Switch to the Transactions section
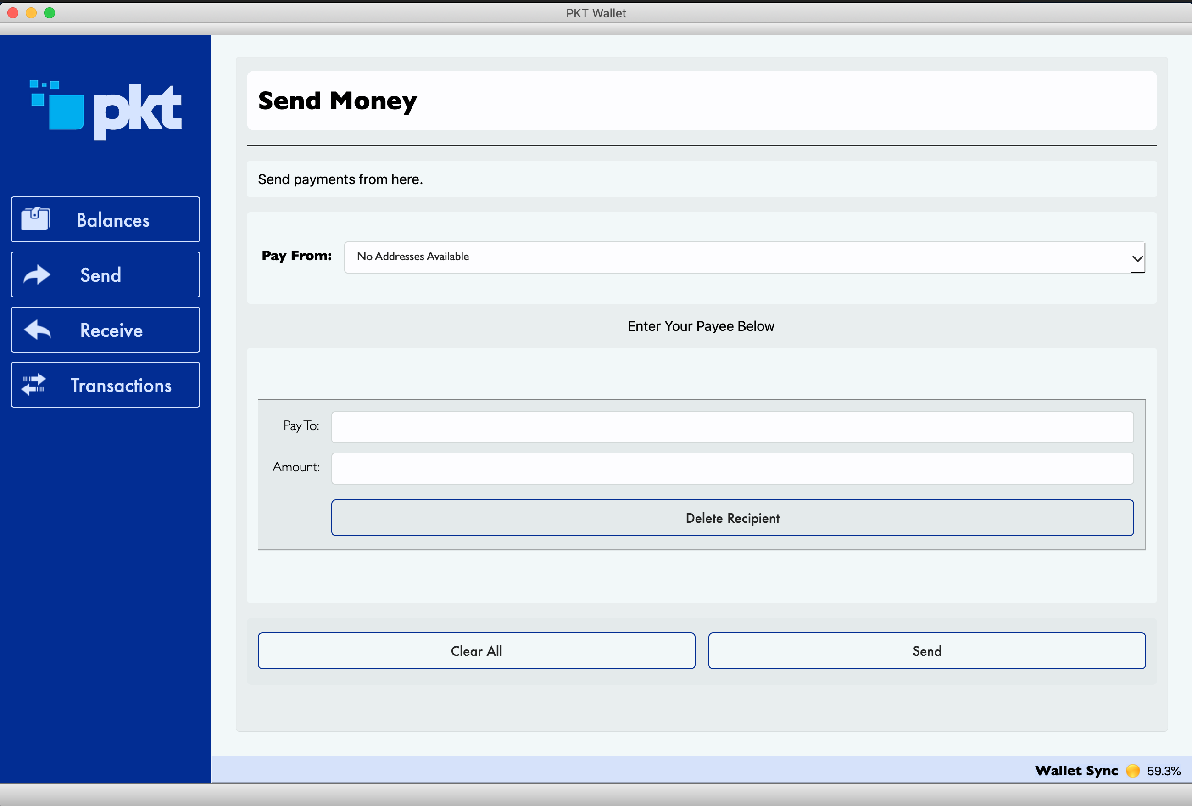This screenshot has height=806, width=1192. point(105,384)
